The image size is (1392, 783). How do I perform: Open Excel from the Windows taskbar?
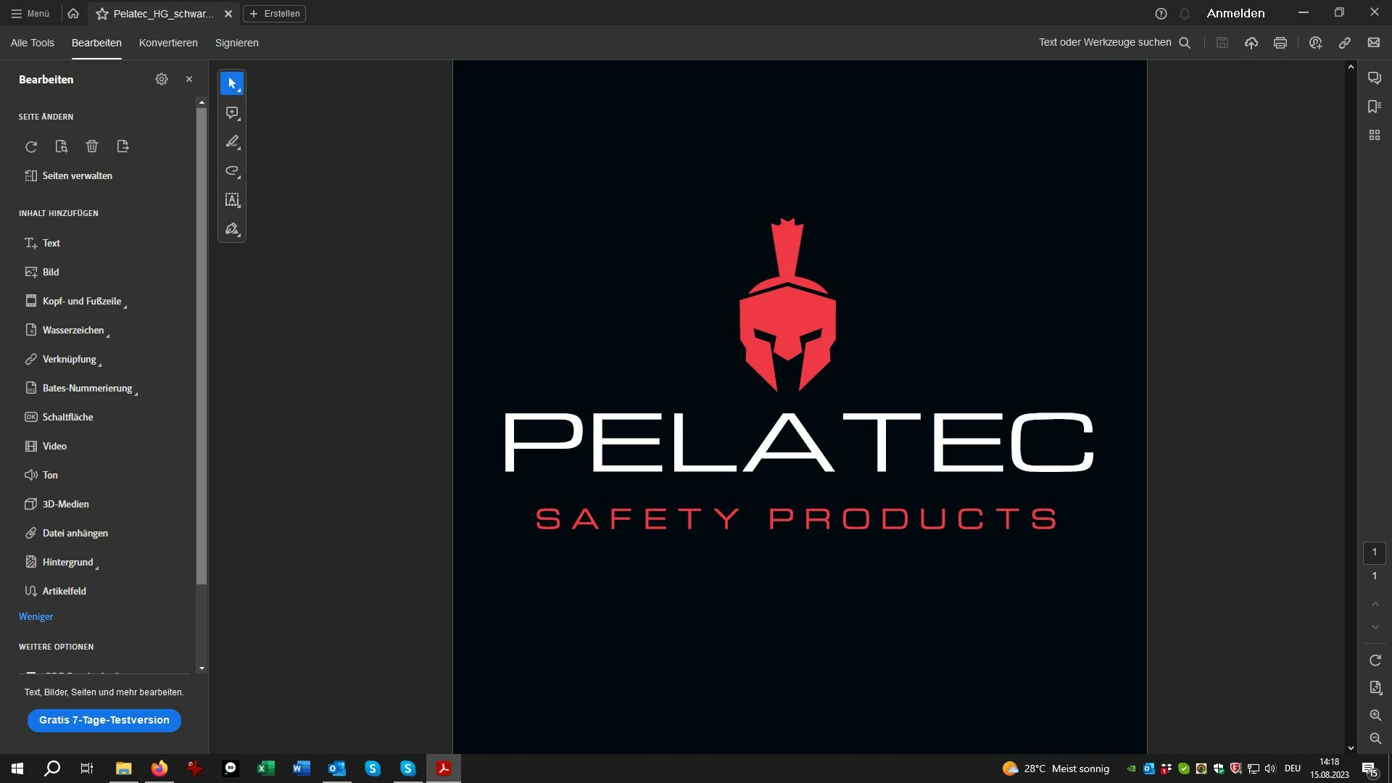click(x=266, y=768)
